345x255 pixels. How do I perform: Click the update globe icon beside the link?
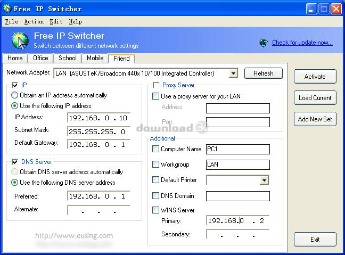(264, 43)
